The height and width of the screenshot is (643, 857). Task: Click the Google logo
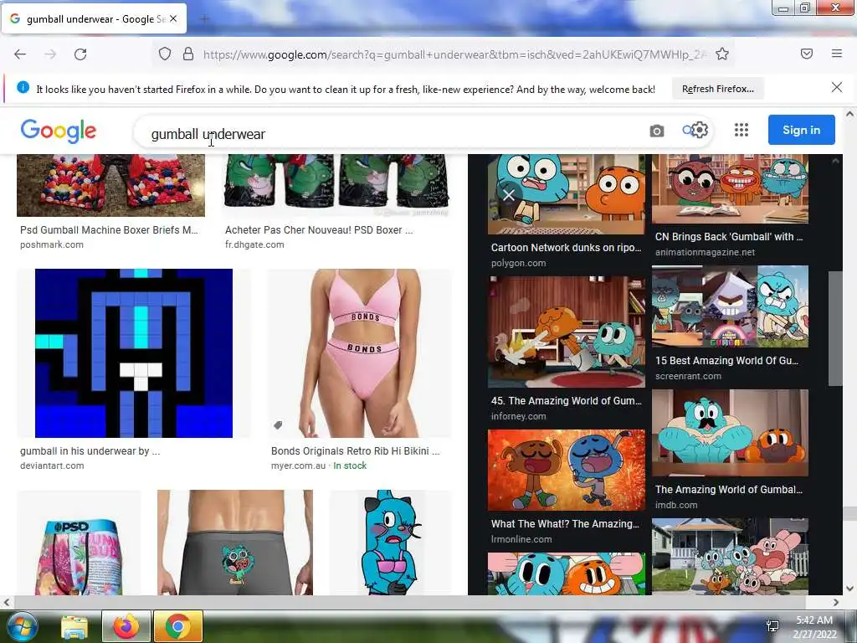coord(58,131)
